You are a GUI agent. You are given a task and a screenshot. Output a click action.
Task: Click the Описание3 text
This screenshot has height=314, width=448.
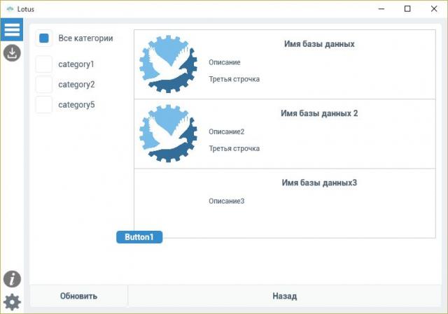point(226,201)
